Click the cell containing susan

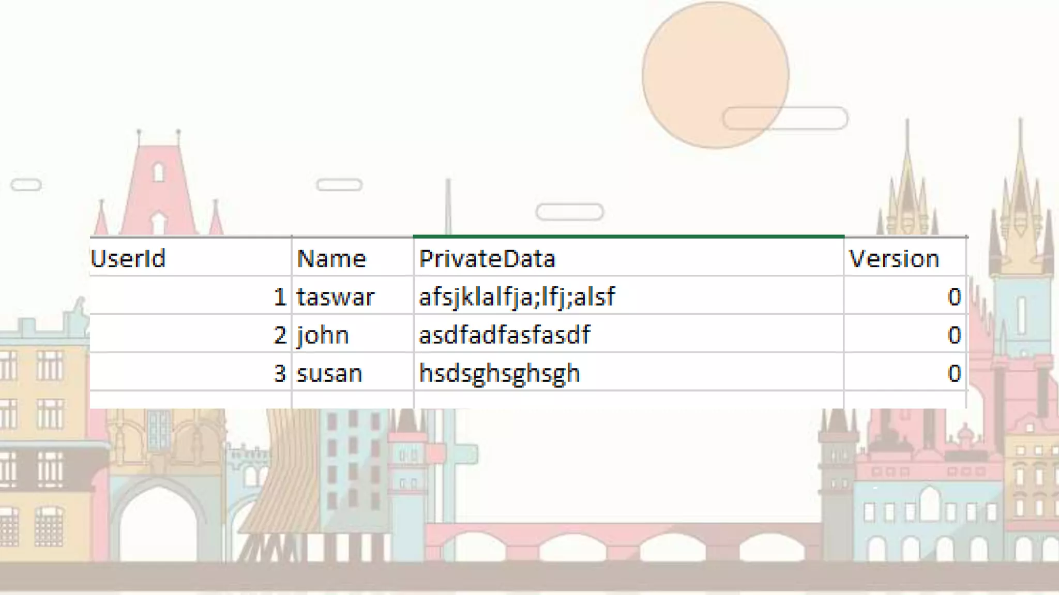pos(353,372)
